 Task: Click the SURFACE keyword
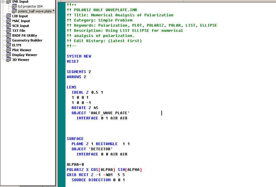click(x=75, y=139)
